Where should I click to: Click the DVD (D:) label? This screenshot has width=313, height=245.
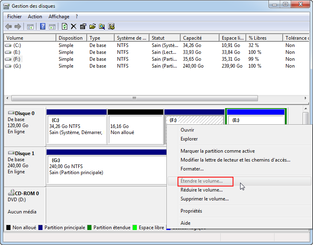(17, 200)
